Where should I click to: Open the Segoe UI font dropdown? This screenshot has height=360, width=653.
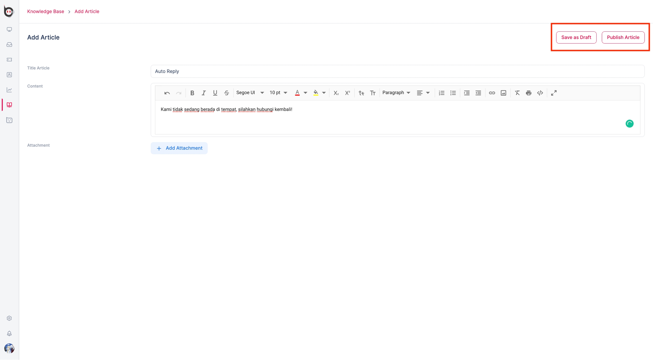250,93
